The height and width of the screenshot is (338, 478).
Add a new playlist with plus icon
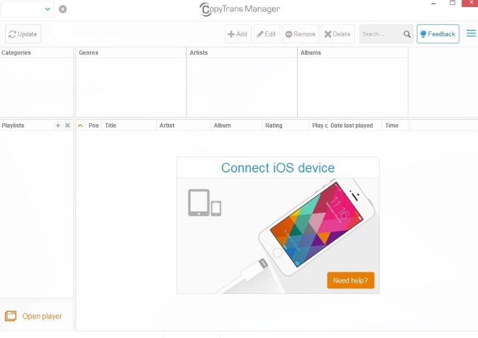[x=58, y=126]
